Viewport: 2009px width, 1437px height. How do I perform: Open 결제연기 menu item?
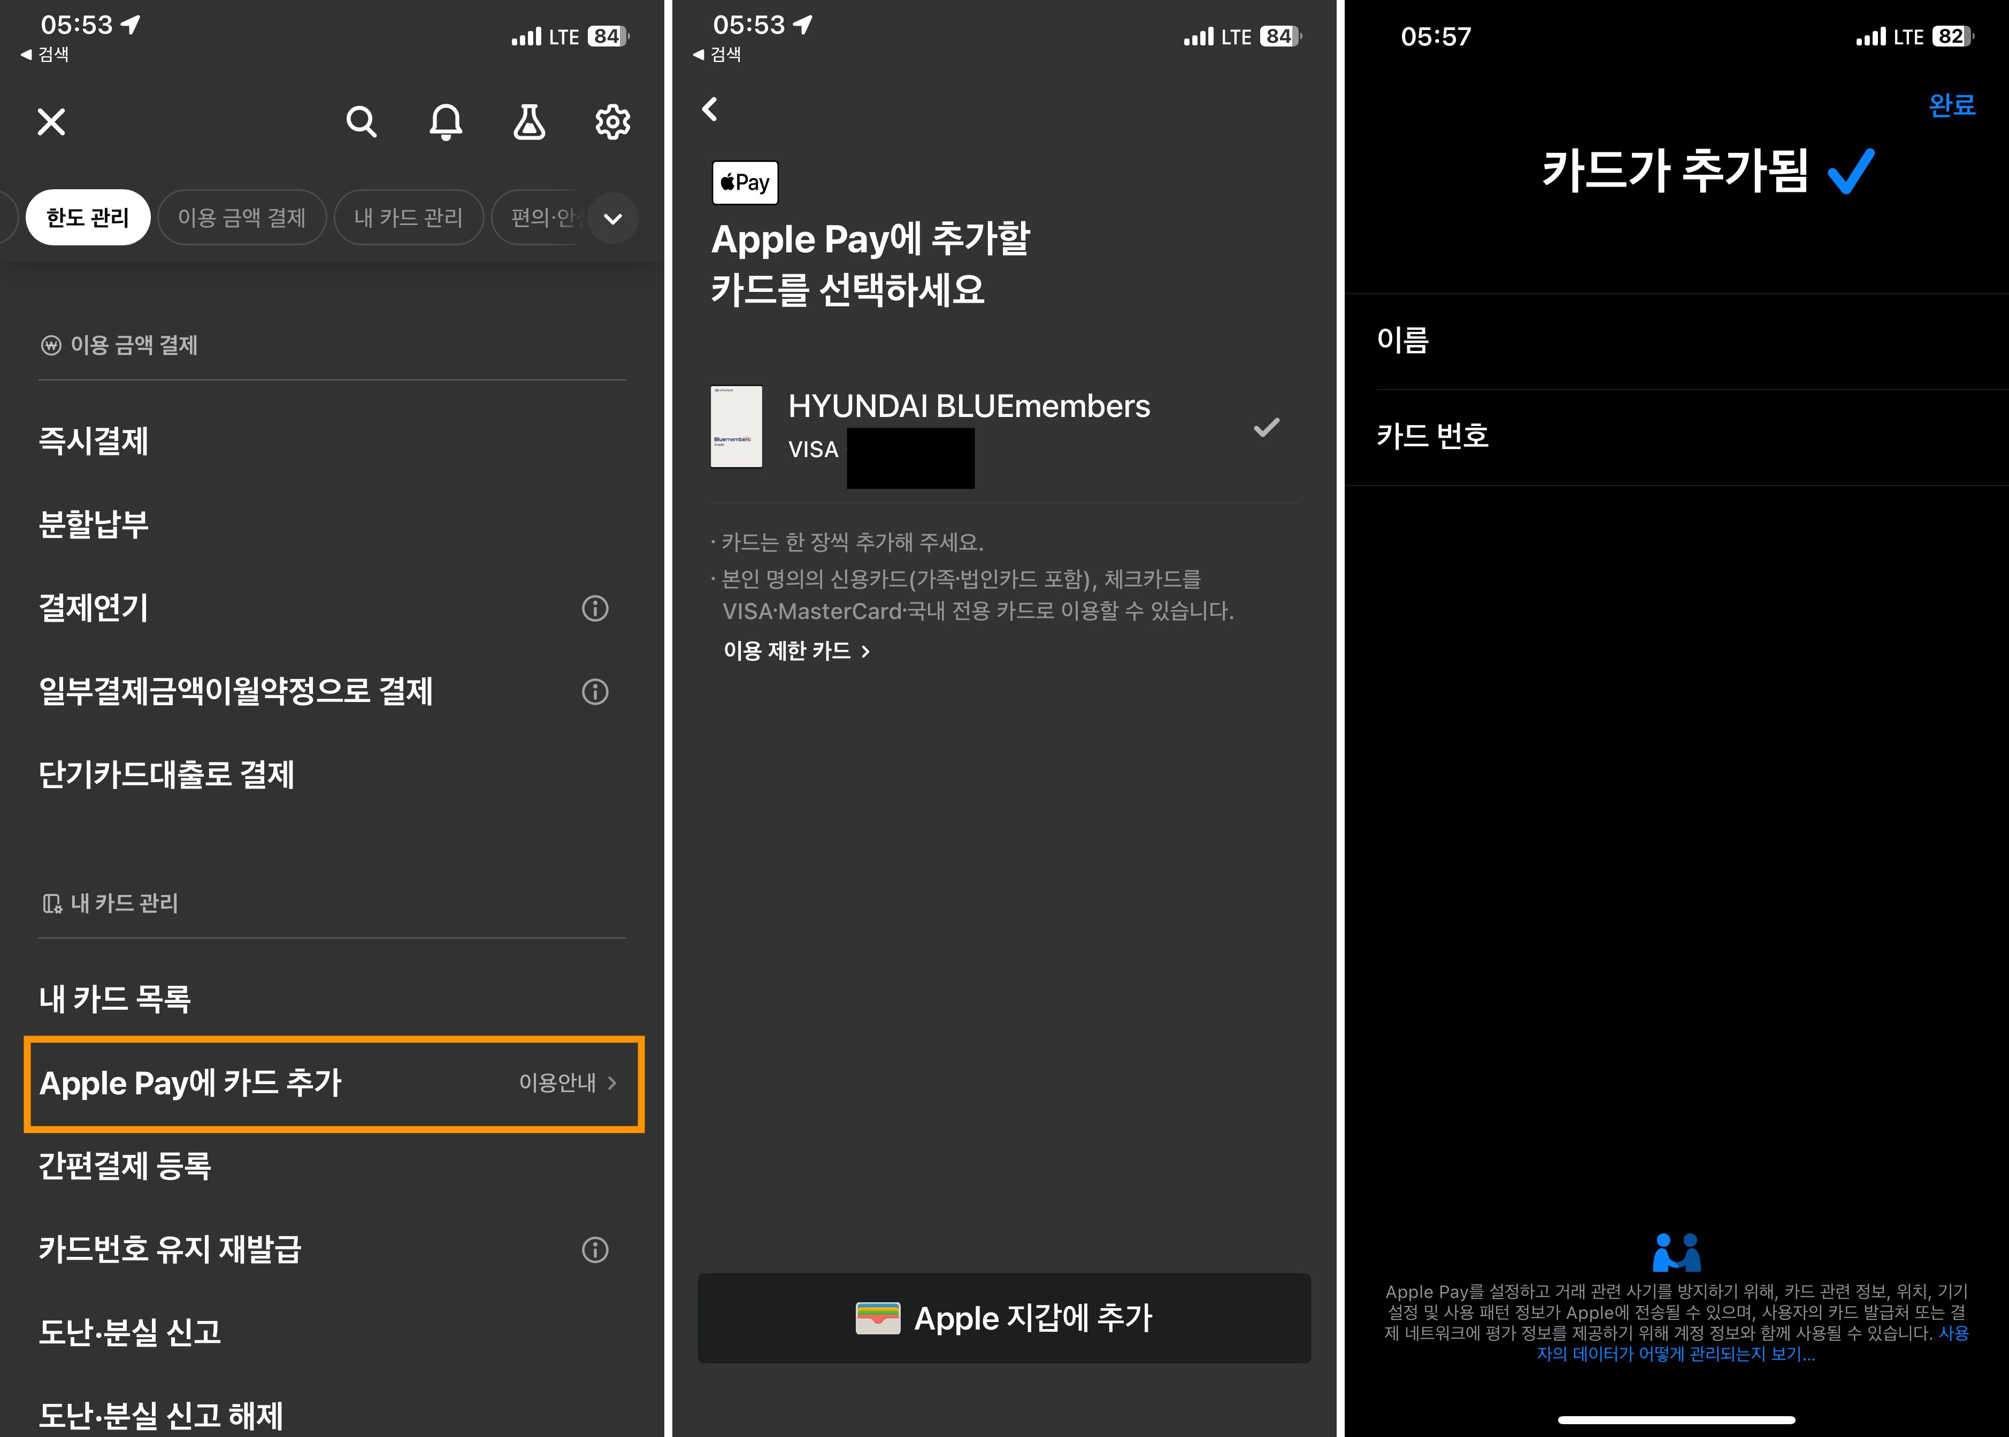94,608
